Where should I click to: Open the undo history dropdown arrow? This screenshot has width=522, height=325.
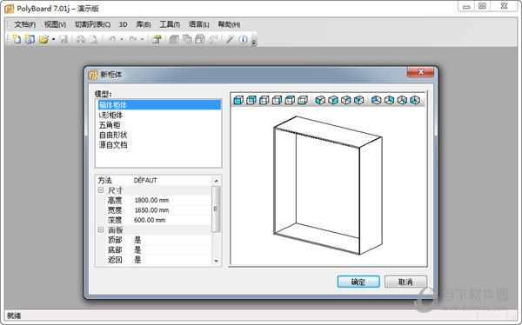tap(122, 40)
